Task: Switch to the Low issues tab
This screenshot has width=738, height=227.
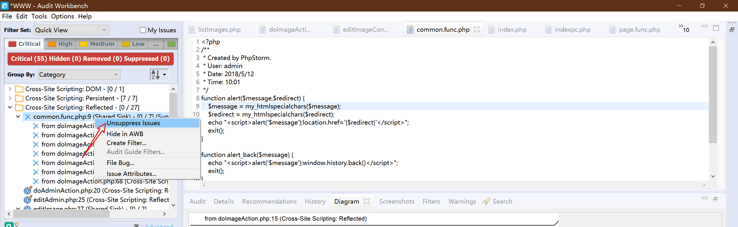Action: [x=133, y=44]
